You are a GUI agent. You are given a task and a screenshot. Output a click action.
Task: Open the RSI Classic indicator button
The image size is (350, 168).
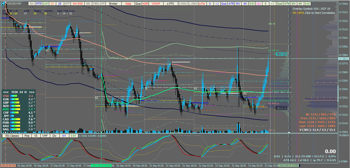(x=12, y=136)
